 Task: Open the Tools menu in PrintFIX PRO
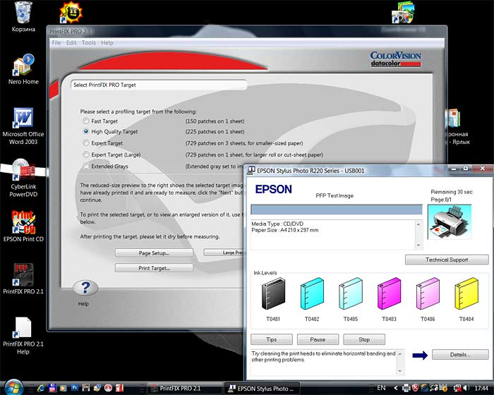point(88,42)
